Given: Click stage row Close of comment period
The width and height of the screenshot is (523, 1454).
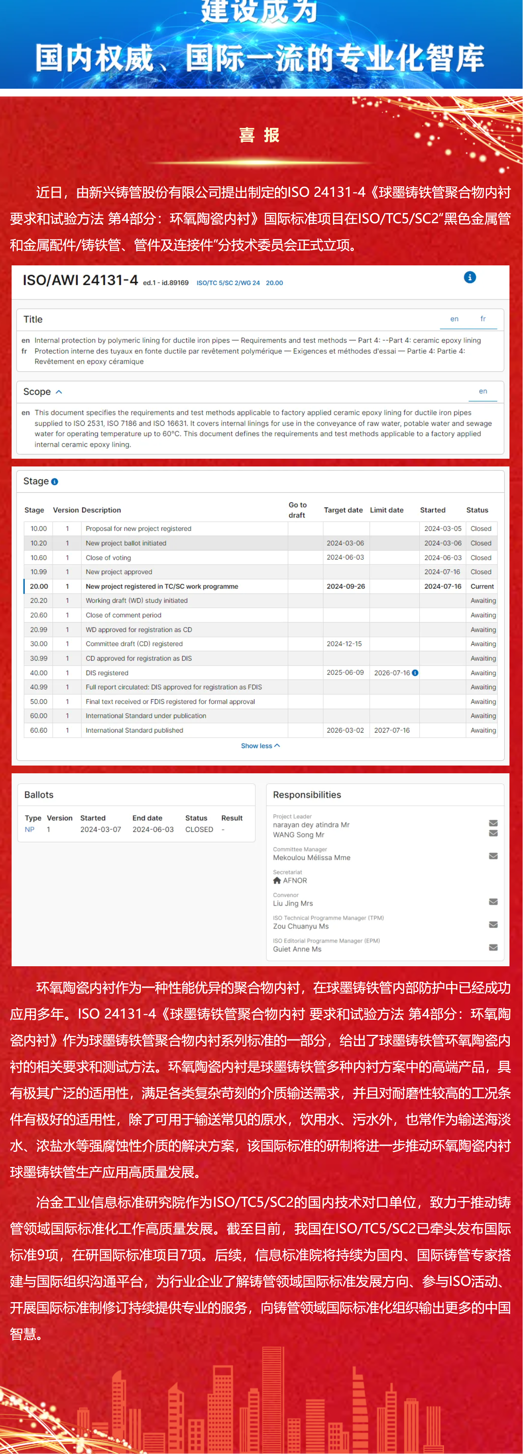Looking at the screenshot, I should [260, 615].
